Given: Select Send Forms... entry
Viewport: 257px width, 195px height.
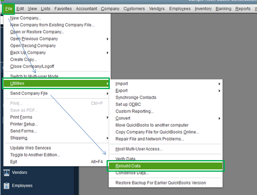Looking at the screenshot, I should click(x=56, y=131).
